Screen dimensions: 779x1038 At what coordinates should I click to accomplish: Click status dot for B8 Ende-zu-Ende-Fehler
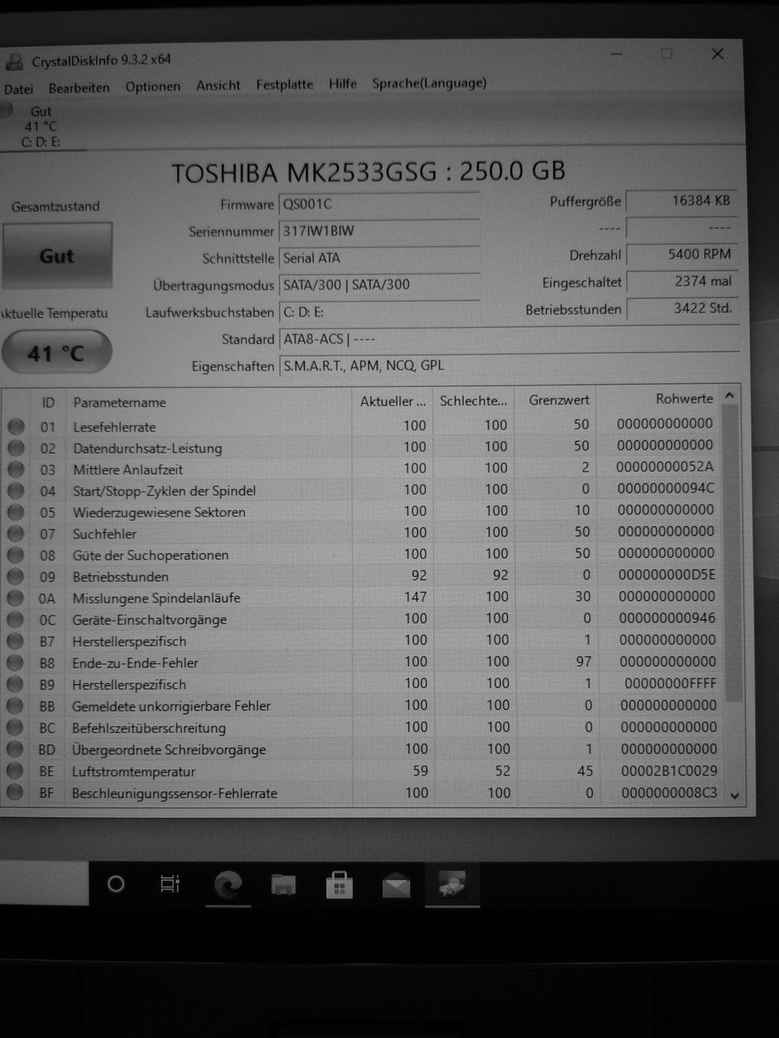(15, 663)
